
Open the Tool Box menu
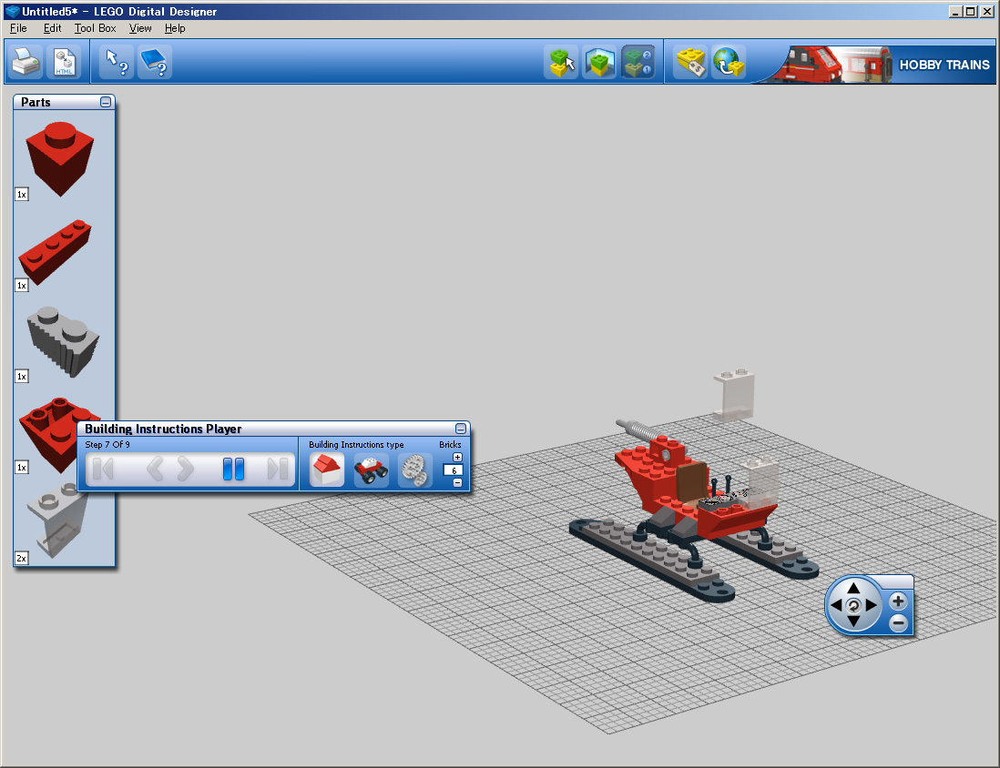95,28
